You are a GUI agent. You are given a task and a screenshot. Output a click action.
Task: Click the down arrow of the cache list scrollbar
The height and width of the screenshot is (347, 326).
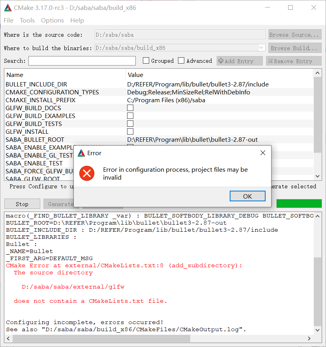pyautogui.click(x=317, y=176)
